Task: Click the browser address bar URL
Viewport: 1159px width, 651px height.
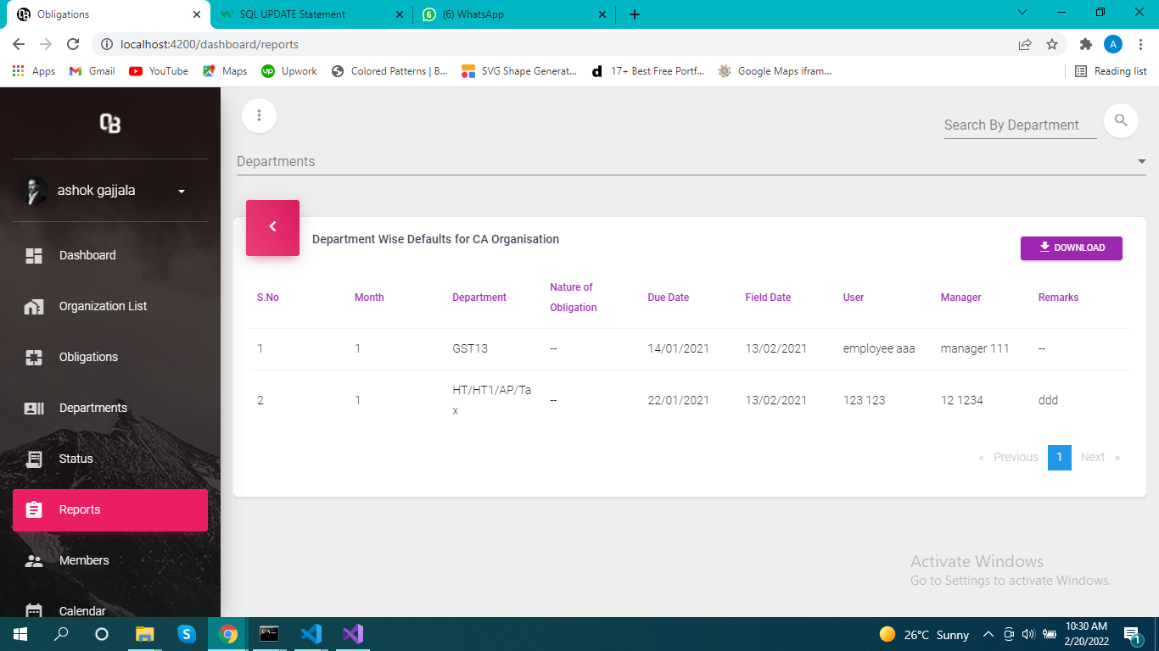Action: 210,44
